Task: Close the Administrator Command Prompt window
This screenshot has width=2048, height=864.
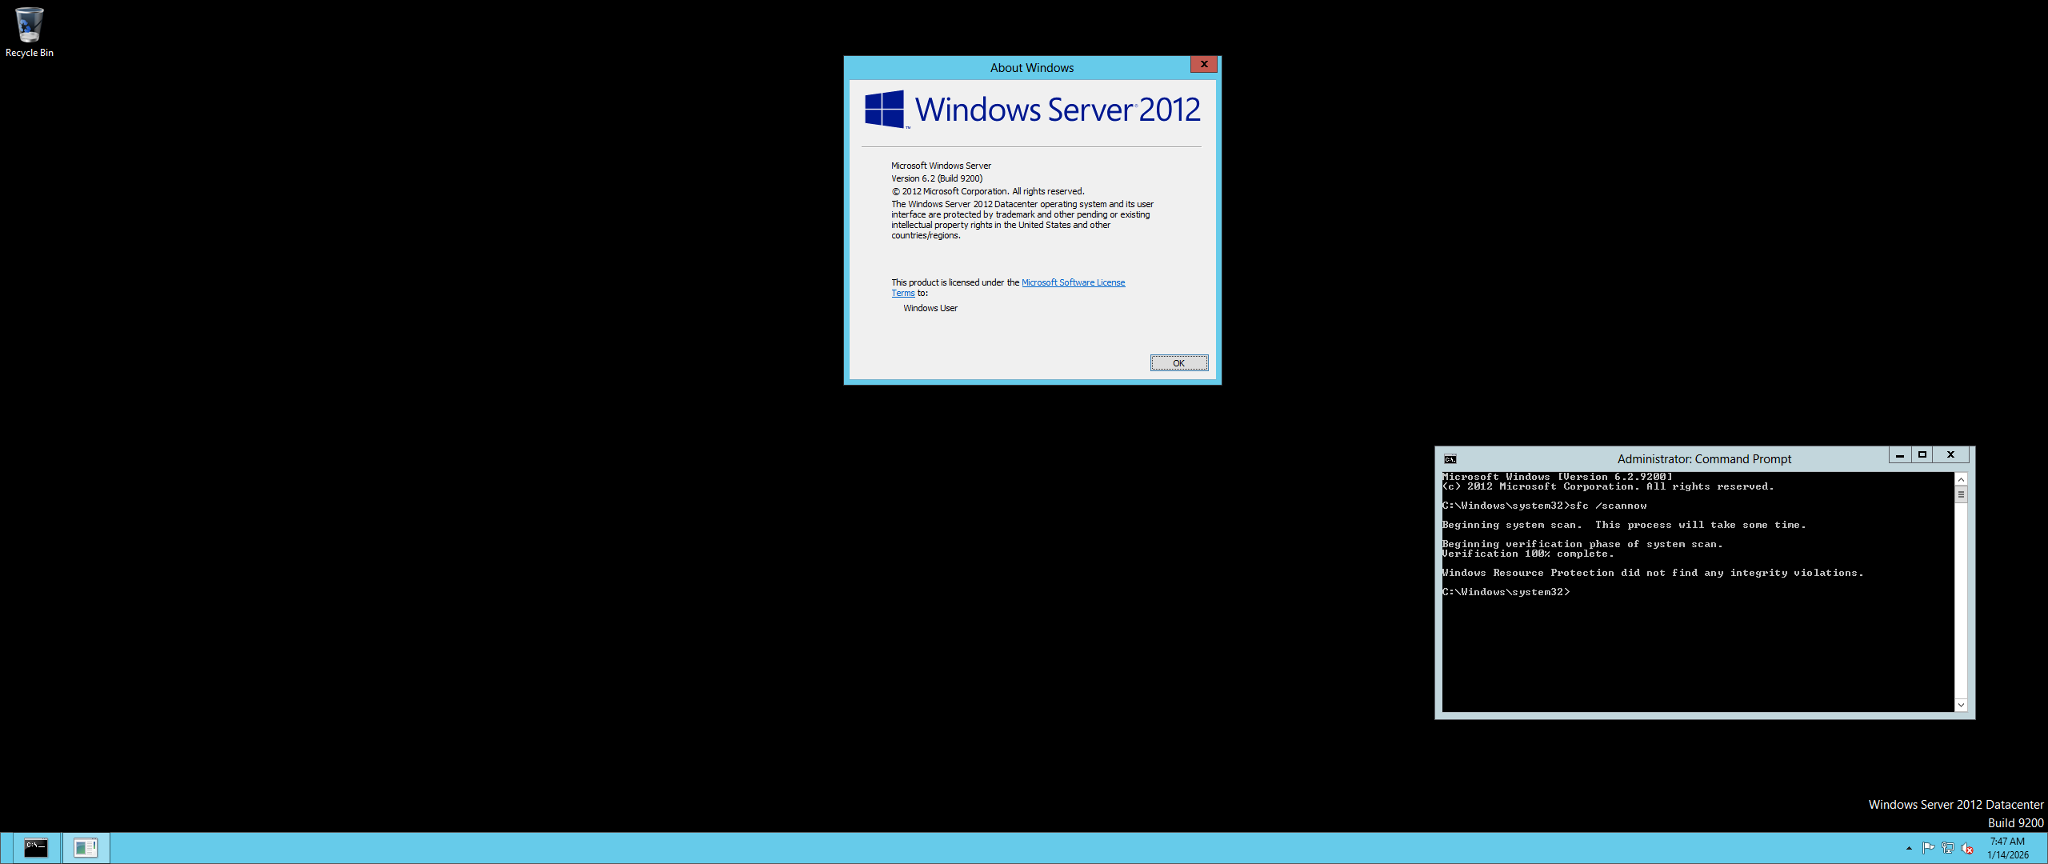Action: [1950, 454]
